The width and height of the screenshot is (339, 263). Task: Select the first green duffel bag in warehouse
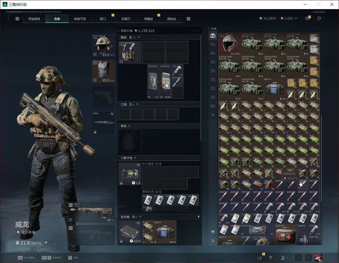[x=252, y=44]
